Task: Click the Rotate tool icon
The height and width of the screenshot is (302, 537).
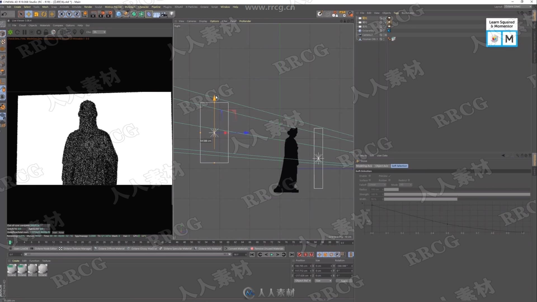Action: point(45,14)
